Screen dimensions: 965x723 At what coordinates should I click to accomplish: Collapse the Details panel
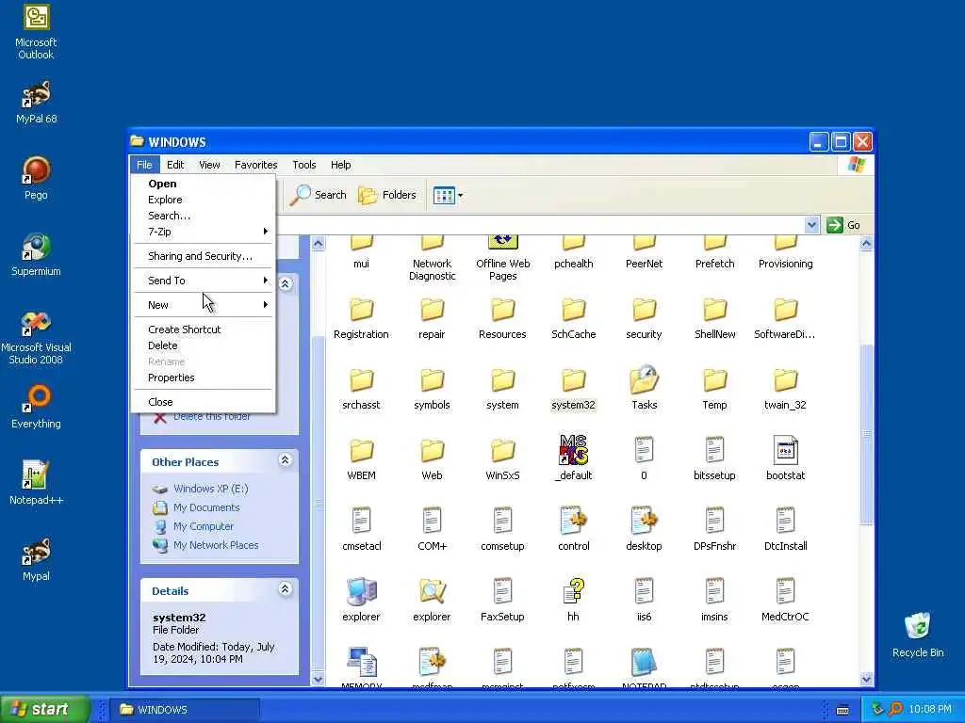285,589
